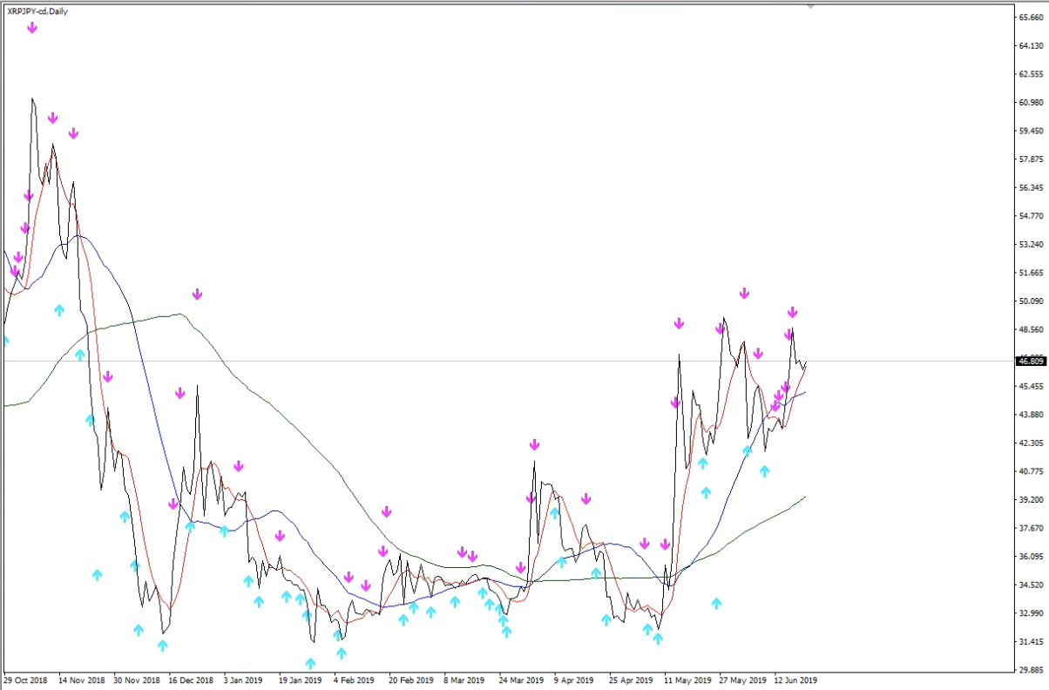
Task: Click the 9 Apr 2019 date label
Action: click(574, 680)
